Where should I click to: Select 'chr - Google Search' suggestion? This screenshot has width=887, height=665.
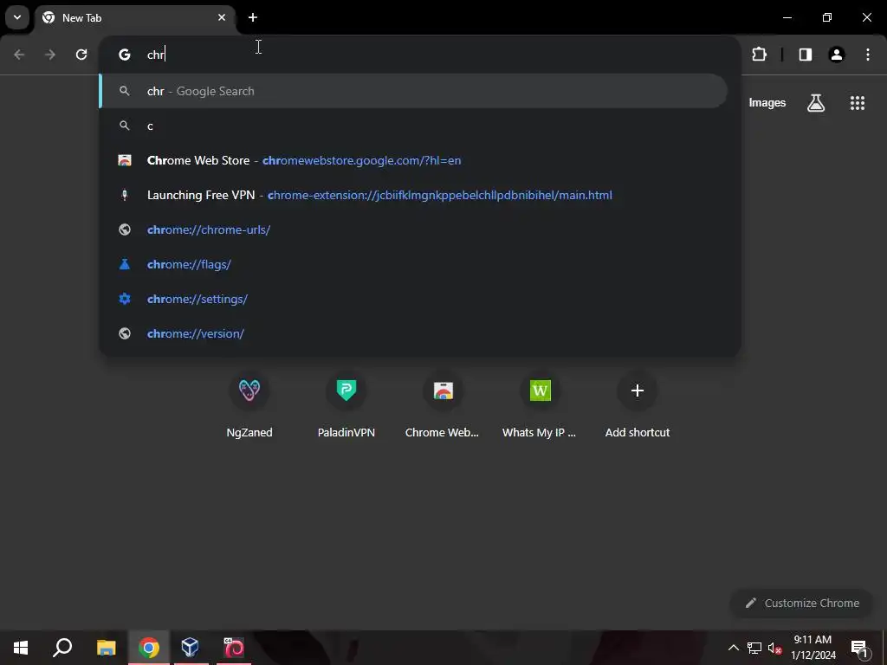coord(413,91)
